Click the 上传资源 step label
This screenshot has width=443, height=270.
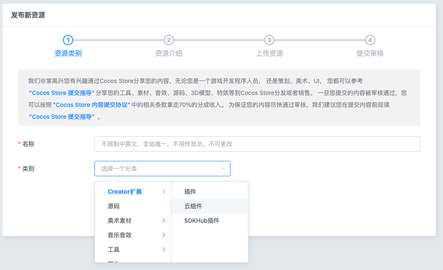[269, 53]
